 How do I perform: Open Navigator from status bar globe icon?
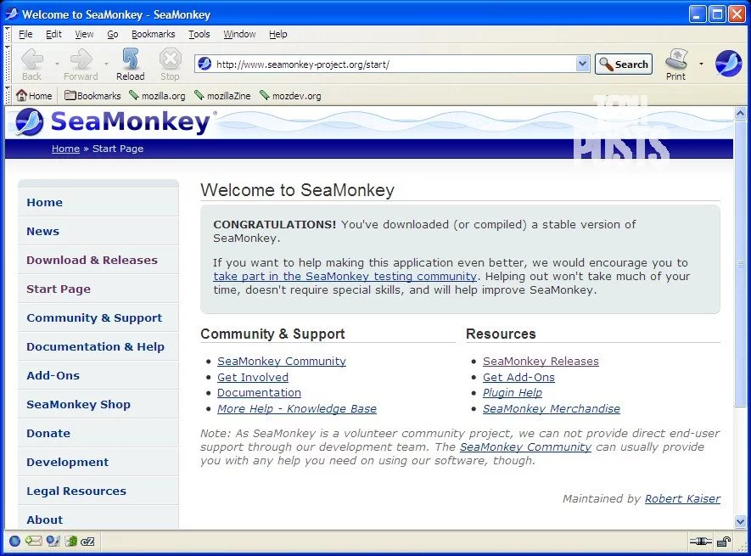point(14,541)
